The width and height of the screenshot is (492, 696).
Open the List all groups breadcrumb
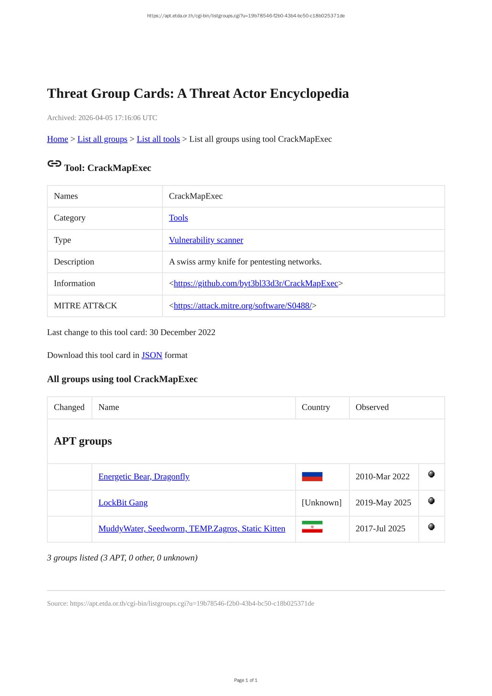tap(102, 139)
